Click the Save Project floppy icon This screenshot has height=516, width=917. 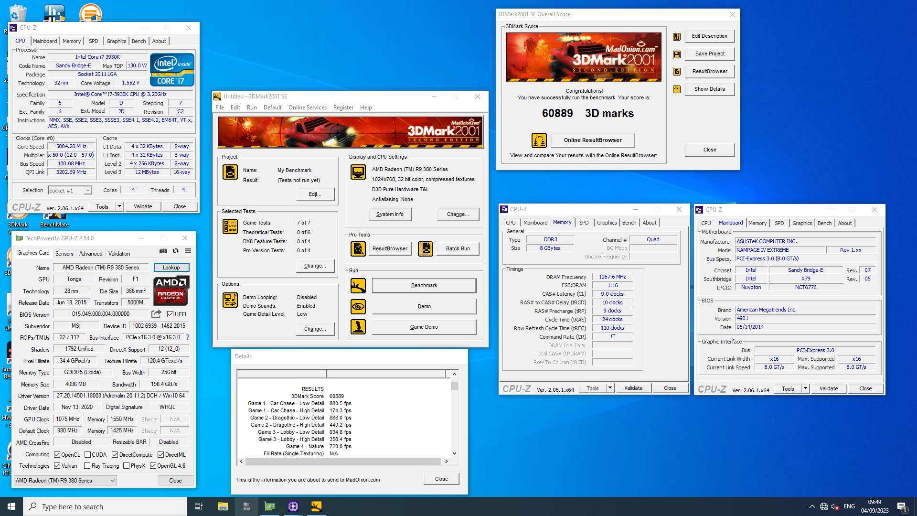click(677, 54)
